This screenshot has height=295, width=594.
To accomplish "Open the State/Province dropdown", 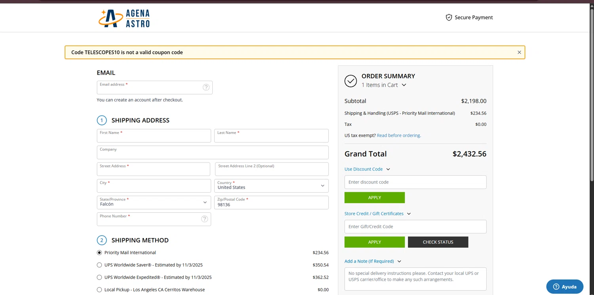I will tap(154, 202).
